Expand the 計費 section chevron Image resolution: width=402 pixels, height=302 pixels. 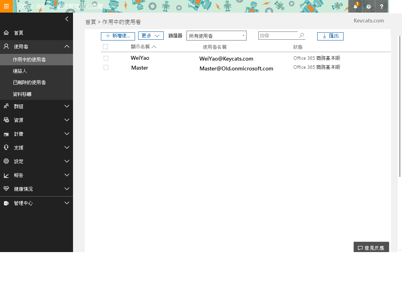(67, 134)
